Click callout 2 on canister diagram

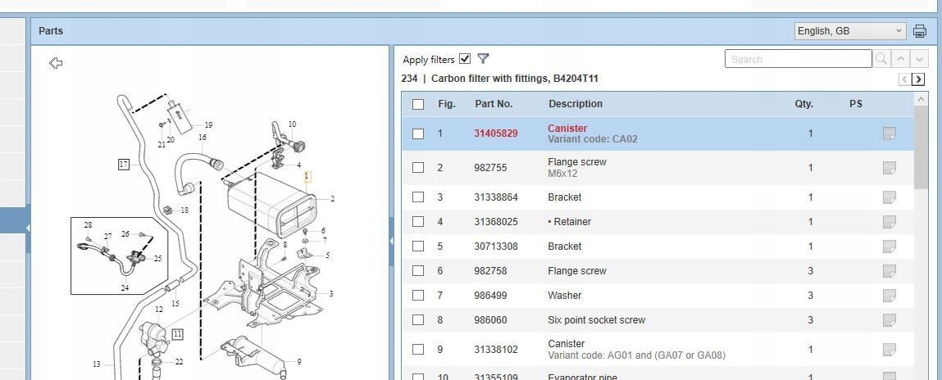coord(332,199)
